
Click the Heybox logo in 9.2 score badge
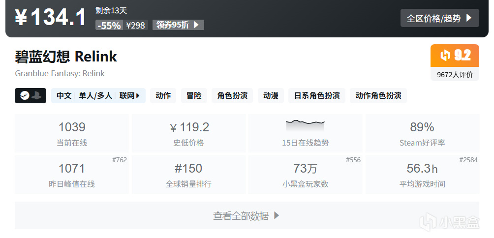point(445,56)
